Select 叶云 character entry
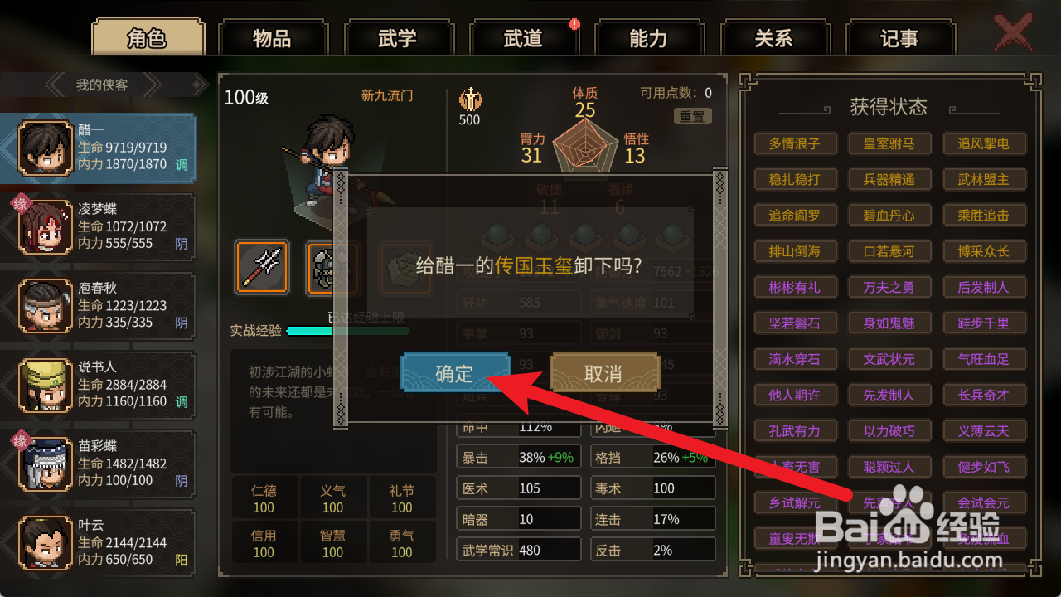Image resolution: width=1061 pixels, height=597 pixels. 98,542
